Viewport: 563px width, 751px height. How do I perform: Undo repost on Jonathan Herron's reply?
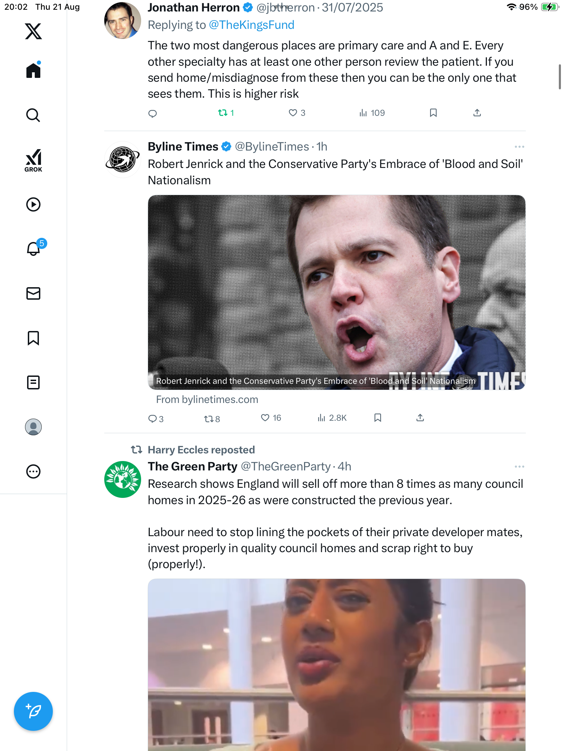point(223,113)
